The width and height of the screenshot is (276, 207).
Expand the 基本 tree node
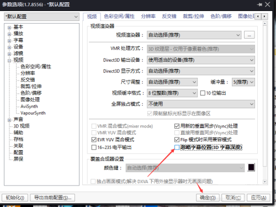pyautogui.click(x=9, y=28)
